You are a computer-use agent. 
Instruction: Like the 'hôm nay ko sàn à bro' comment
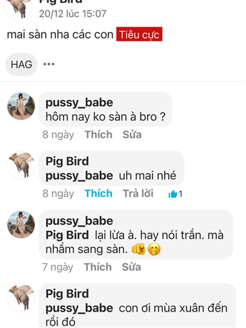click(x=98, y=134)
